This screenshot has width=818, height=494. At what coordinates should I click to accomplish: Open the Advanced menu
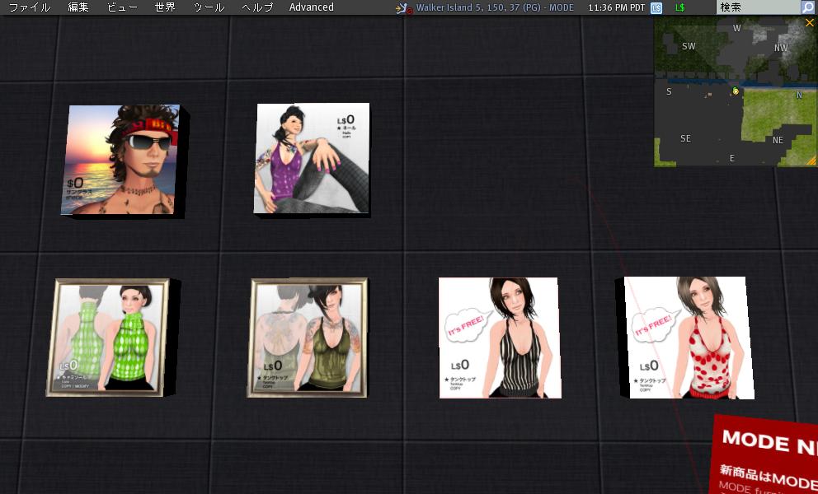[312, 7]
